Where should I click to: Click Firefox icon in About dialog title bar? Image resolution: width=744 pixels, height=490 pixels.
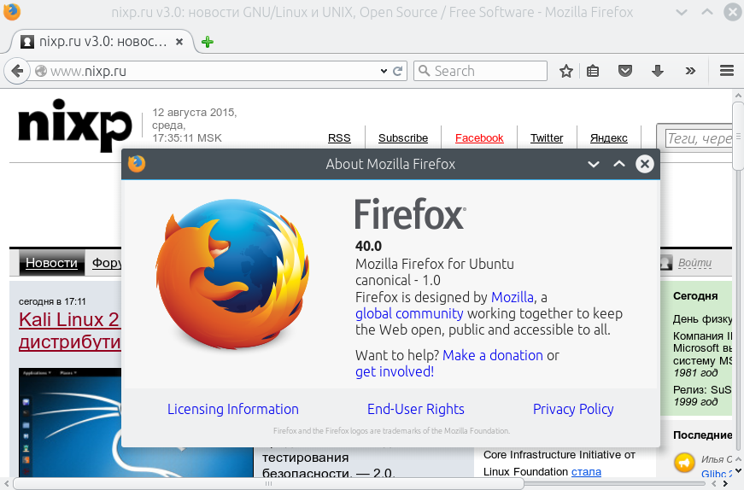click(x=137, y=164)
